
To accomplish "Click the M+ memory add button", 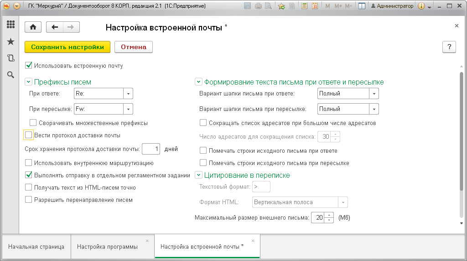I will tap(338, 6).
